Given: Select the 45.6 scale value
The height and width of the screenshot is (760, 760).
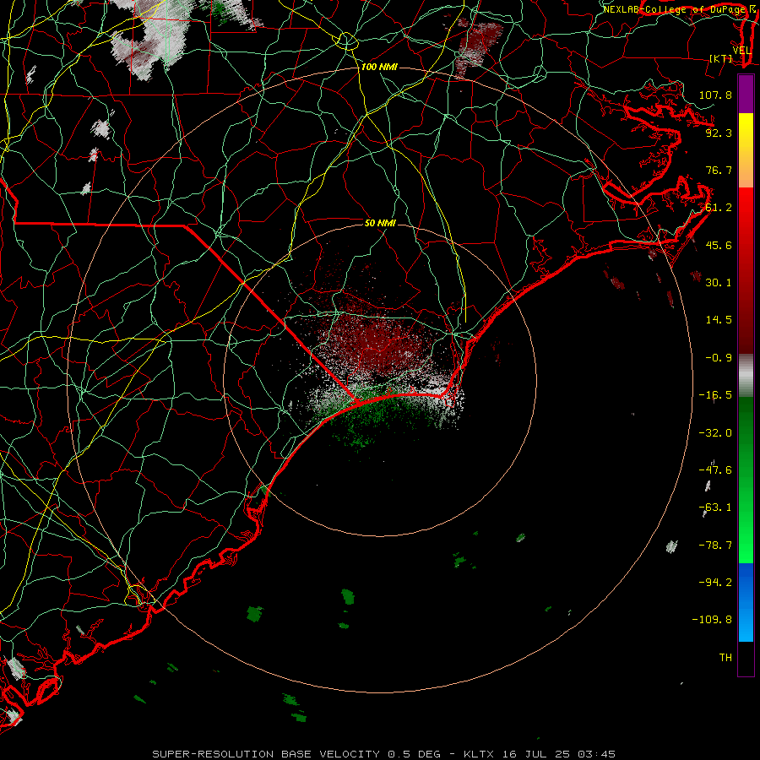Looking at the screenshot, I should point(719,245).
